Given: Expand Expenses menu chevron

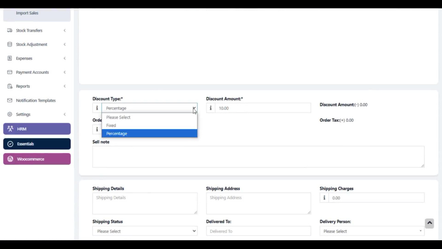Looking at the screenshot, I should [x=65, y=58].
